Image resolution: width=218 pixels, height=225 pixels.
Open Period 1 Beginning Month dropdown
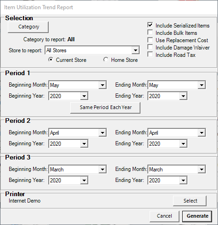pos(78,85)
